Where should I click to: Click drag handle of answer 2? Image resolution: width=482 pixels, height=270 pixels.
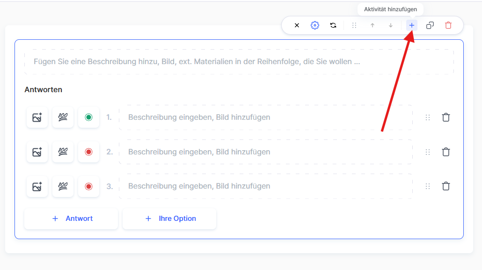coord(427,152)
